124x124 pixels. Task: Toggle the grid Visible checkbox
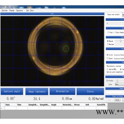pyautogui.click(x=107, y=81)
